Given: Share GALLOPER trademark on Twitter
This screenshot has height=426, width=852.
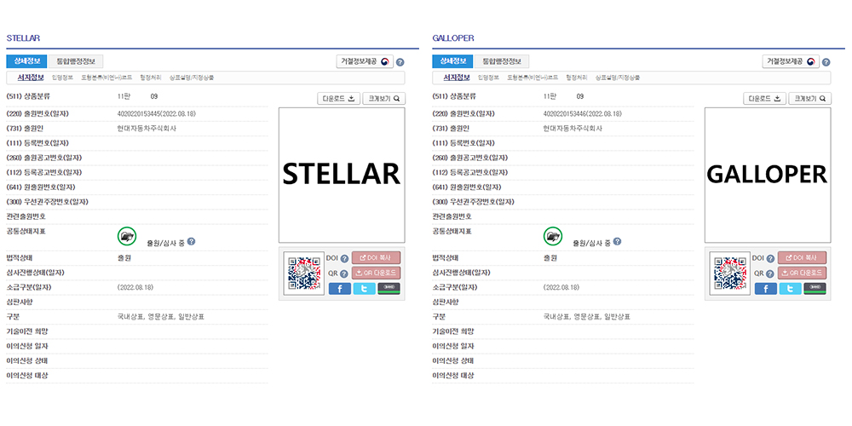Looking at the screenshot, I should 790,289.
